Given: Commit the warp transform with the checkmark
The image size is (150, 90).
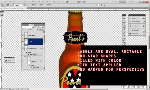Looking at the screenshot, I should click(x=104, y=5).
